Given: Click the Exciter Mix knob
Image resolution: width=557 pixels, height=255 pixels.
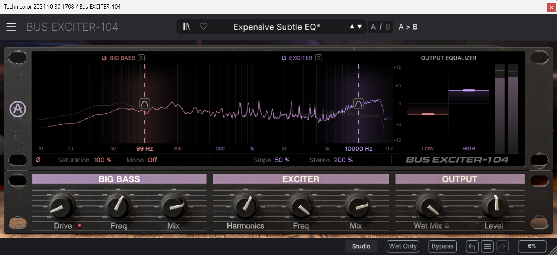Looking at the screenshot, I should click(357, 206).
